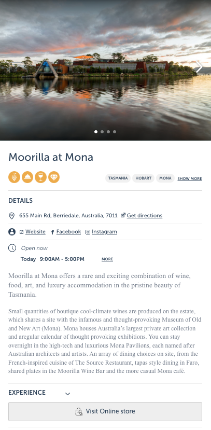Click the clock opening hours icon
Image resolution: width=211 pixels, height=430 pixels.
12,248
